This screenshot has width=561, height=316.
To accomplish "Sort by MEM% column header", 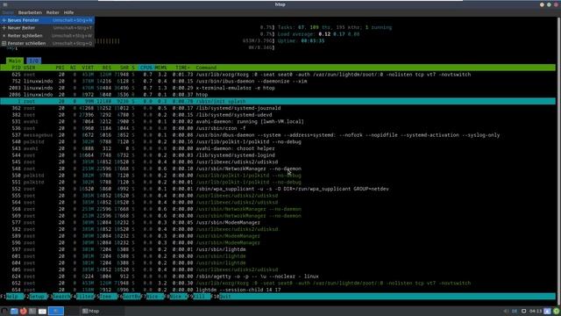I will click(160, 68).
